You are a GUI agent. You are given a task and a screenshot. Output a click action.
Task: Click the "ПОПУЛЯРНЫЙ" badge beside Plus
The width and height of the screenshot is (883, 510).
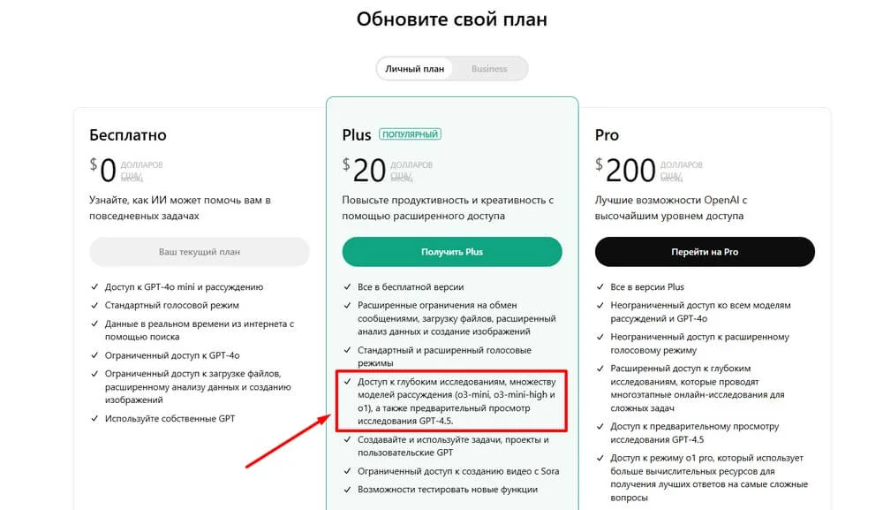pos(411,134)
